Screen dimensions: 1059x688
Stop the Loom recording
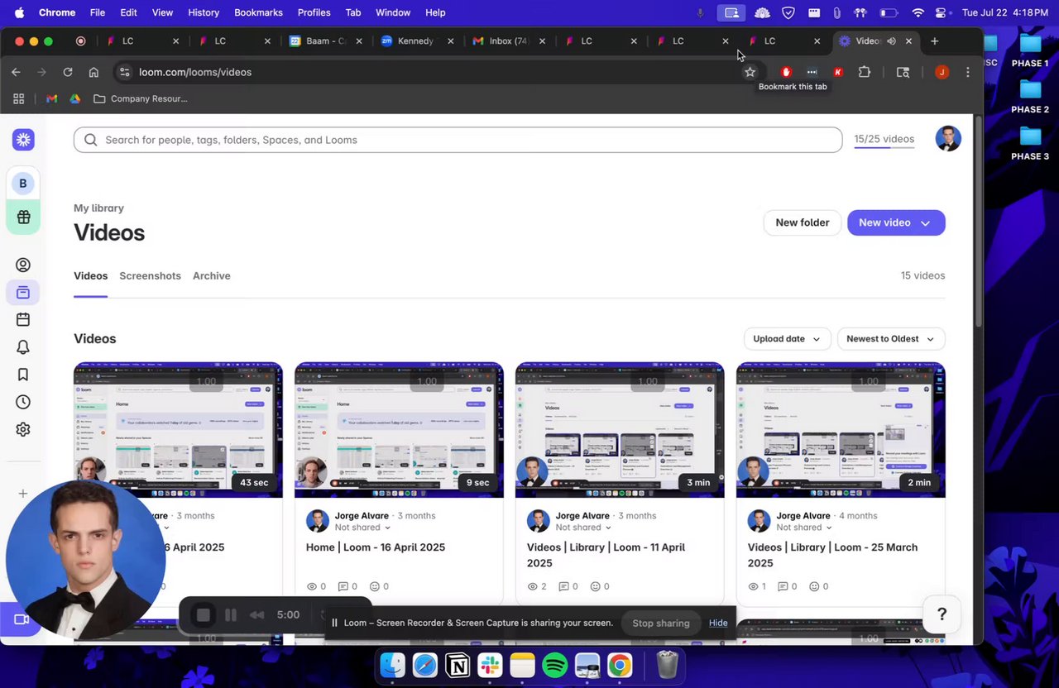(x=203, y=615)
